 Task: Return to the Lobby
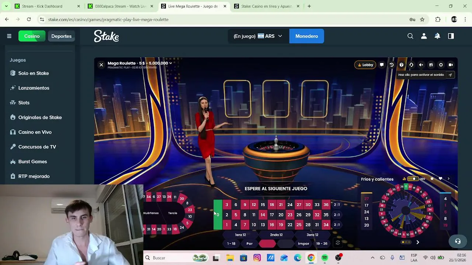pos(365,65)
